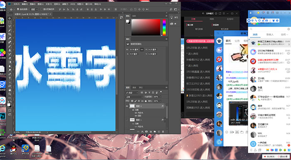
Task: Select the Hand tool
Action: 10,90
